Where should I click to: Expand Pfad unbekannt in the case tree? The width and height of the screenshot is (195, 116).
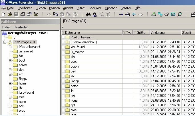point(10,47)
